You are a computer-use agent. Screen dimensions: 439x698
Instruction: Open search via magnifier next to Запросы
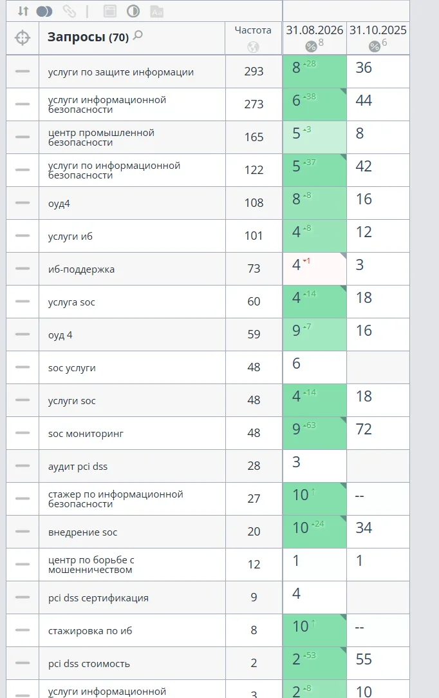(138, 35)
